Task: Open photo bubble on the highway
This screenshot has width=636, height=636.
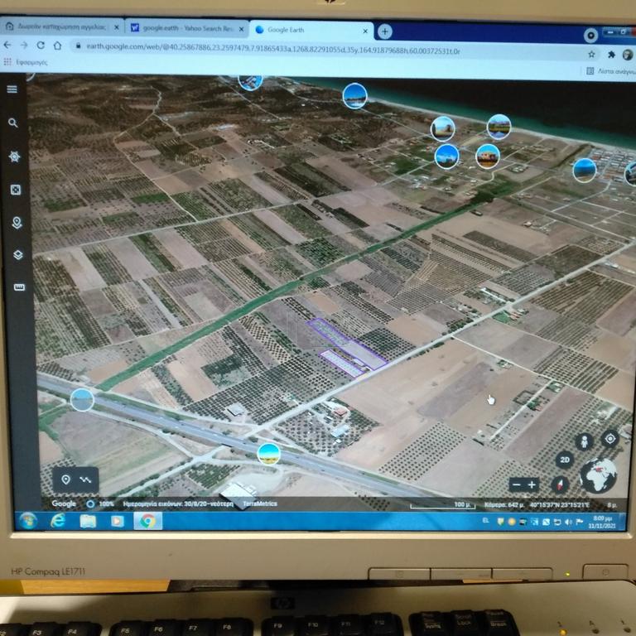Action: coord(268,454)
